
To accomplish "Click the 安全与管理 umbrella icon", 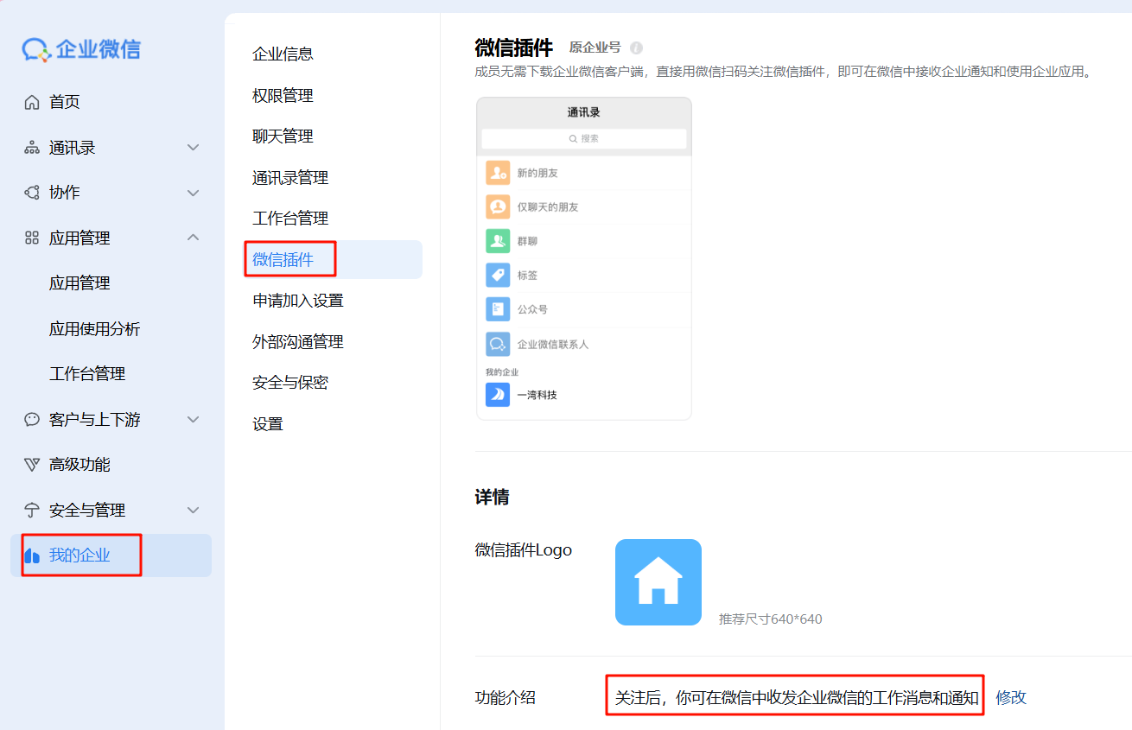I will pyautogui.click(x=32, y=510).
